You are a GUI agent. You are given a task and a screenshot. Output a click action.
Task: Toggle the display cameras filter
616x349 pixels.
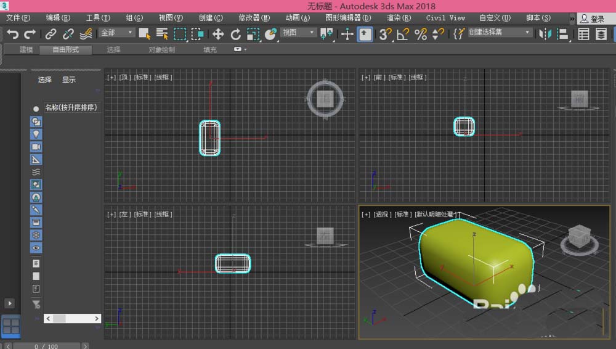point(36,147)
